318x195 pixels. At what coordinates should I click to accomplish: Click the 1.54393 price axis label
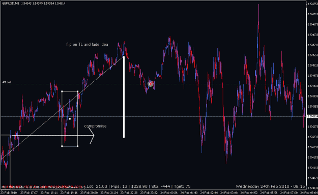coord(313,96)
